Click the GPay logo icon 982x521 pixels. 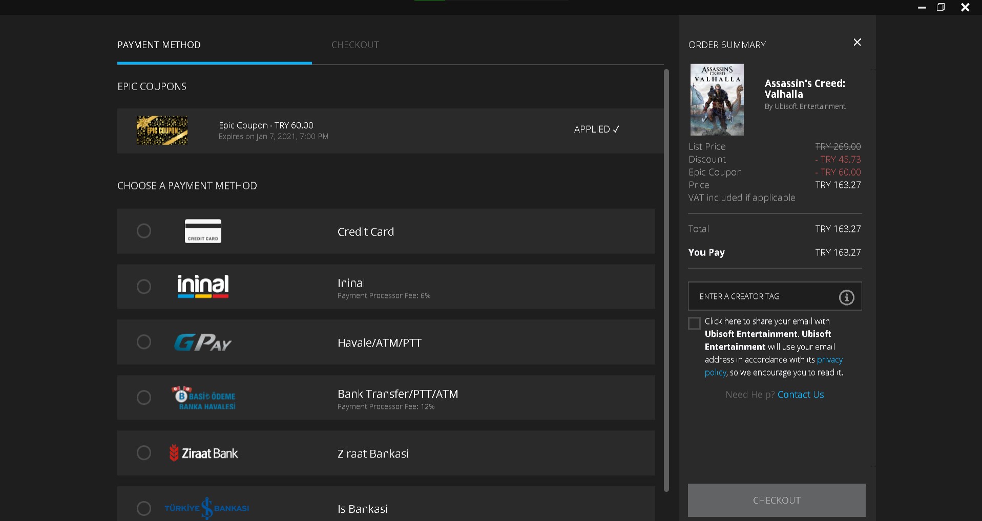click(203, 342)
